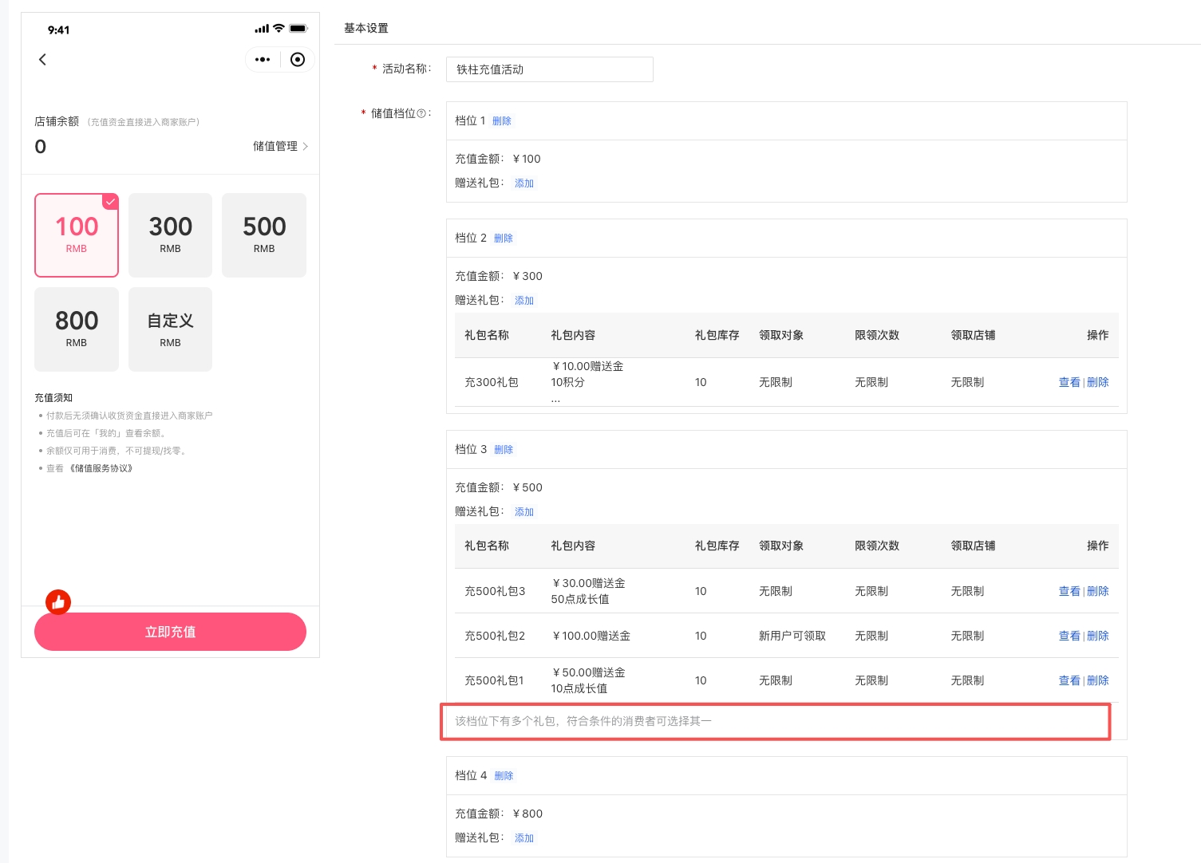Select the 100 RMB recharge option

[77, 235]
